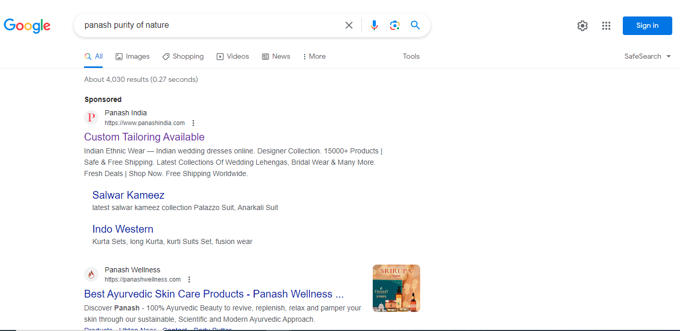This screenshot has height=331, width=680.
Task: Click the Panash Wellness flame favicon
Action: 91,274
